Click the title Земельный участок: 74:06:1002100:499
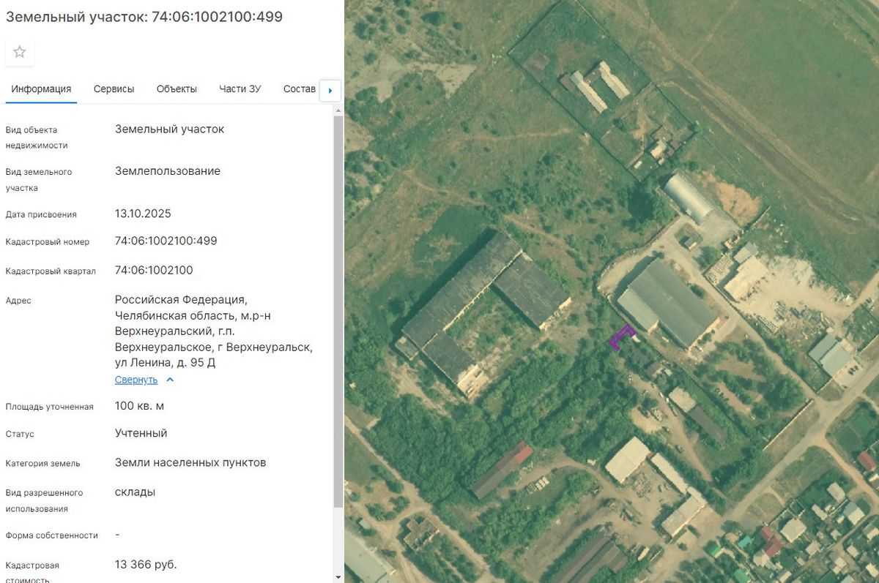 (144, 16)
